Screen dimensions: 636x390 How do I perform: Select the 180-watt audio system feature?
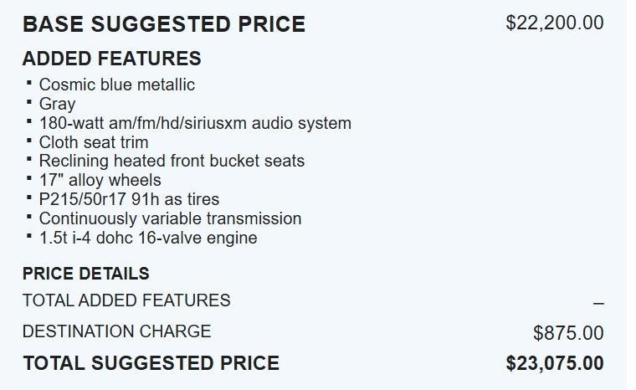(195, 123)
